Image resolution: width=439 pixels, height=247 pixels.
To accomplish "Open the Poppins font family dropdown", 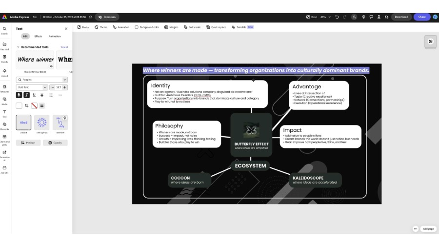I will (42, 80).
